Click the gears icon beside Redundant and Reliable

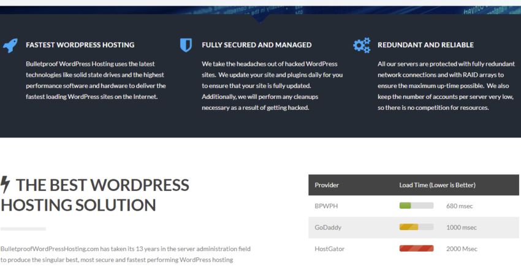362,45
